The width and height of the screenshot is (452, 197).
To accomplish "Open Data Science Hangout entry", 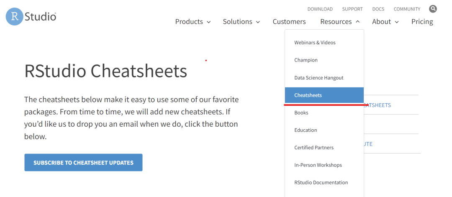I will tap(319, 78).
